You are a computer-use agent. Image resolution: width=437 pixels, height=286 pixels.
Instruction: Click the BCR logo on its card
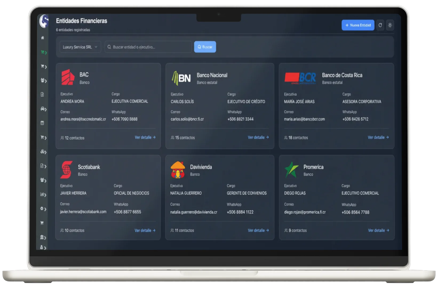[300, 78]
